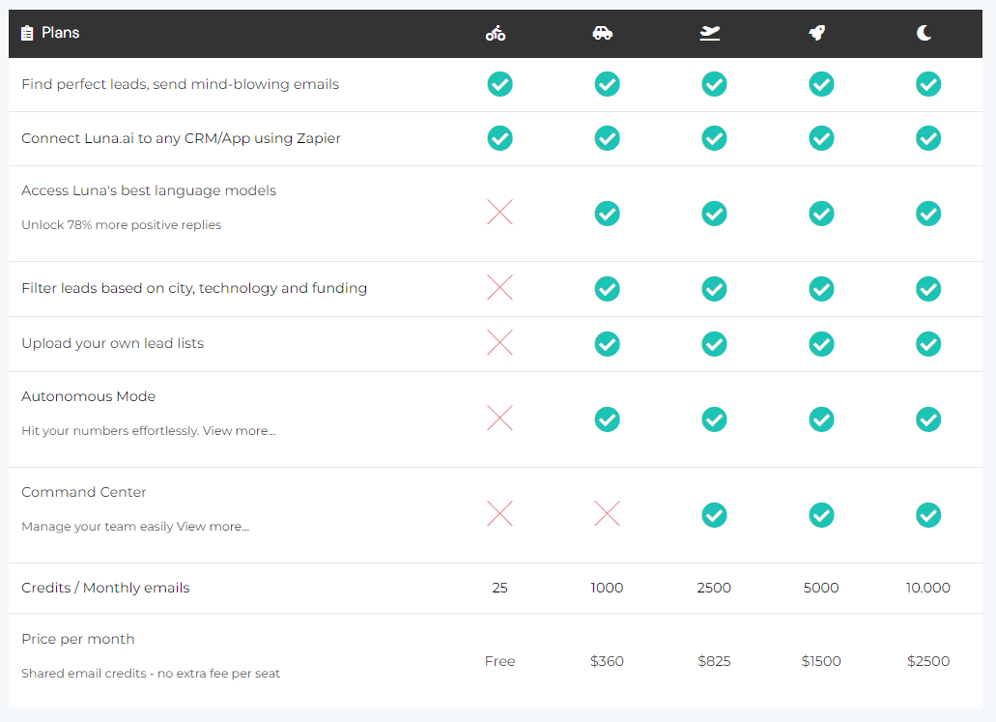The width and height of the screenshot is (996, 722).
Task: Click red X for Upload lead lists row
Action: (x=499, y=343)
